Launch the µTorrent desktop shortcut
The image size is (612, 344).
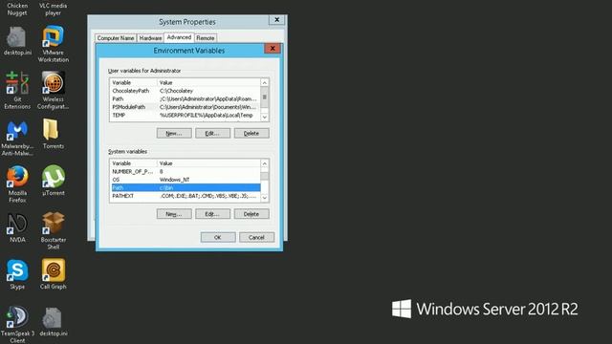[54, 181]
